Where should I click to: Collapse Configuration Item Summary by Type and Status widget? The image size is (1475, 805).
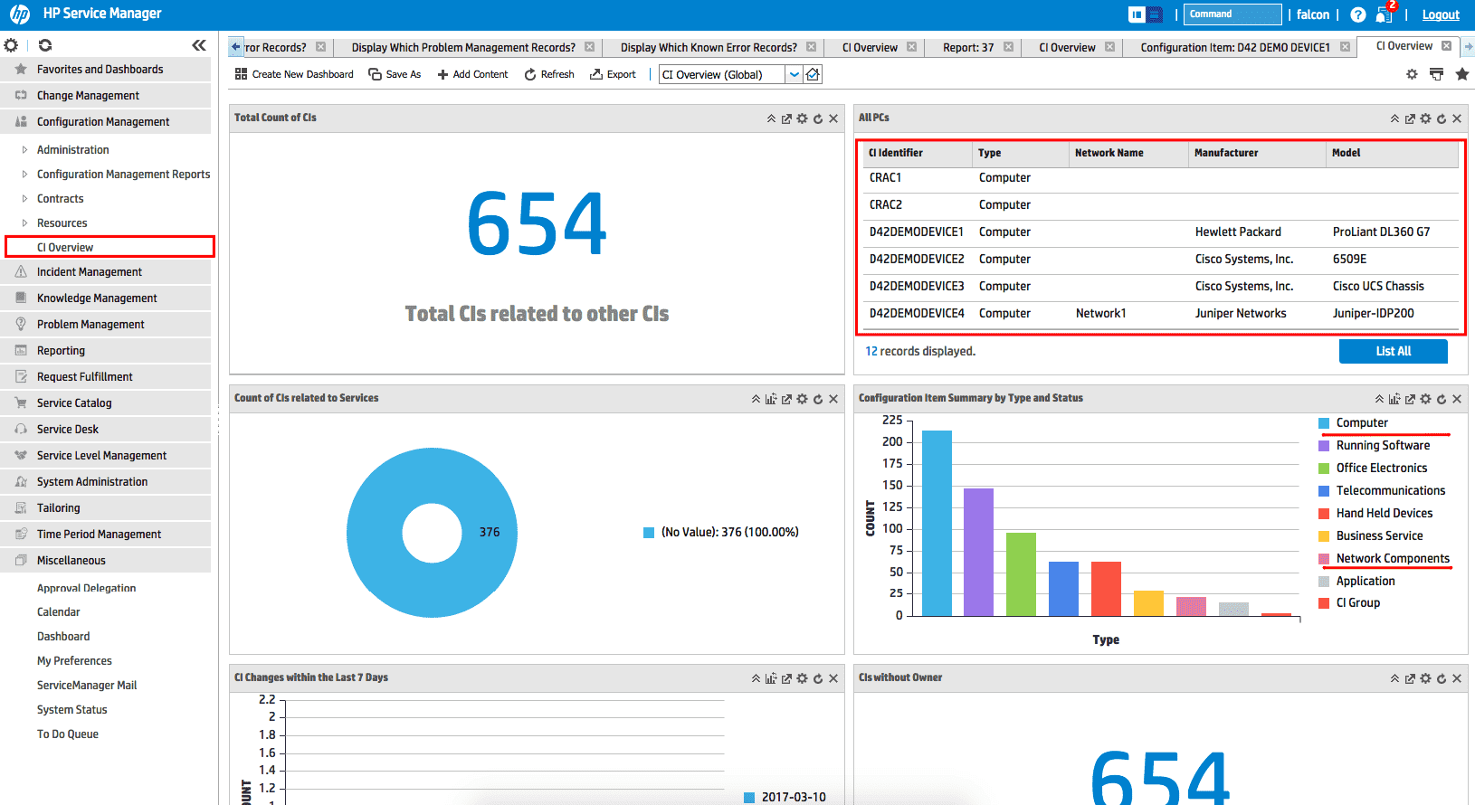pos(1379,399)
